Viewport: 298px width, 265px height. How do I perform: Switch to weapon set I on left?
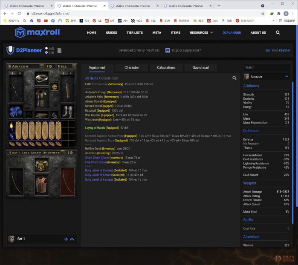click(x=12, y=73)
